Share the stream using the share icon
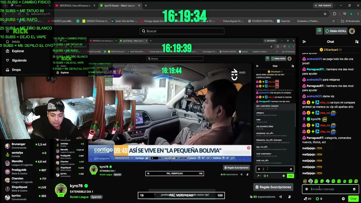The image size is (361, 203). (280, 197)
